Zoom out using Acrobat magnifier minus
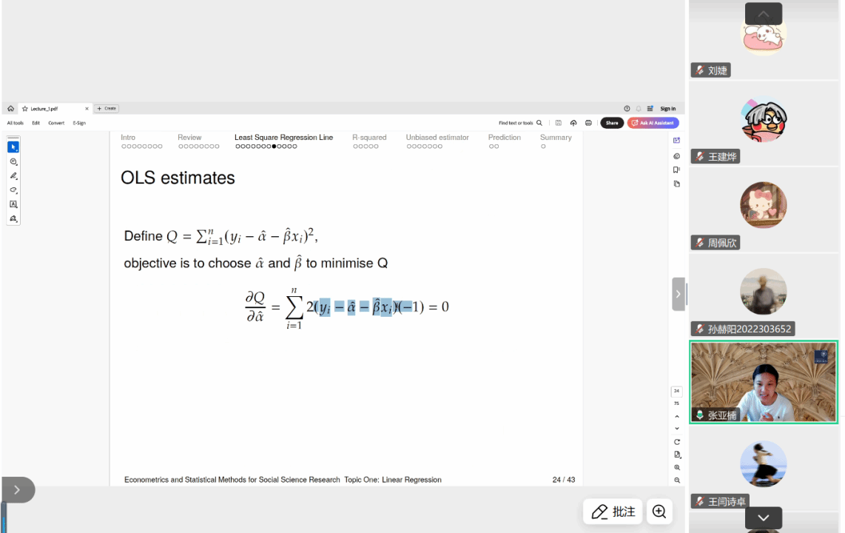The width and height of the screenshot is (845, 533). (677, 480)
